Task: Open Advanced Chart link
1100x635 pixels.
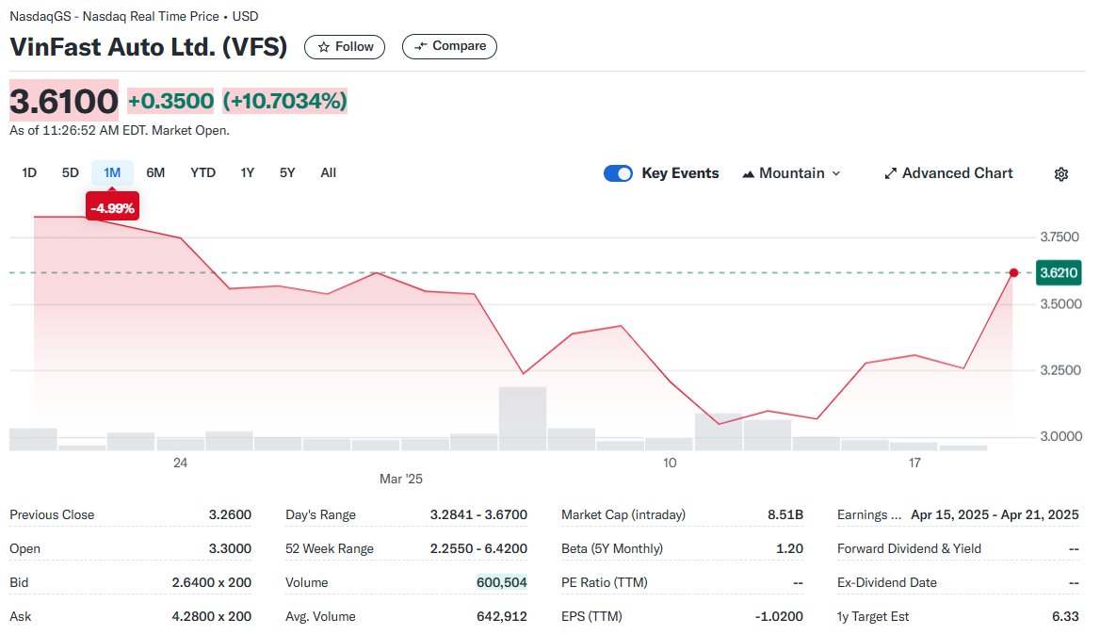Action: point(947,173)
